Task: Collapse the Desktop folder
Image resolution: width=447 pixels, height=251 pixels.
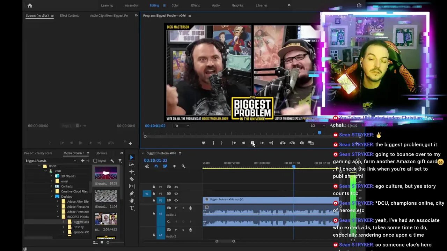Action: click(52, 196)
